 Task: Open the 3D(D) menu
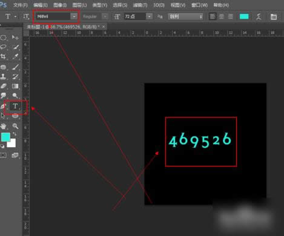click(159, 5)
